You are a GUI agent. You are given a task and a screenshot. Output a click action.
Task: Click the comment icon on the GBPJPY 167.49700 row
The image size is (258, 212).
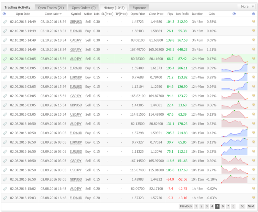(x=254, y=50)
